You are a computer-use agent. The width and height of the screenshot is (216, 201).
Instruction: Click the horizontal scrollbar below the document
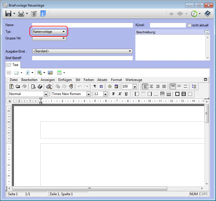tap(89, 189)
